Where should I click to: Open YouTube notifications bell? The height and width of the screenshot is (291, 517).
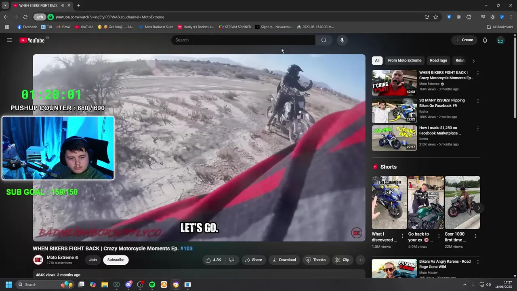[x=485, y=40]
